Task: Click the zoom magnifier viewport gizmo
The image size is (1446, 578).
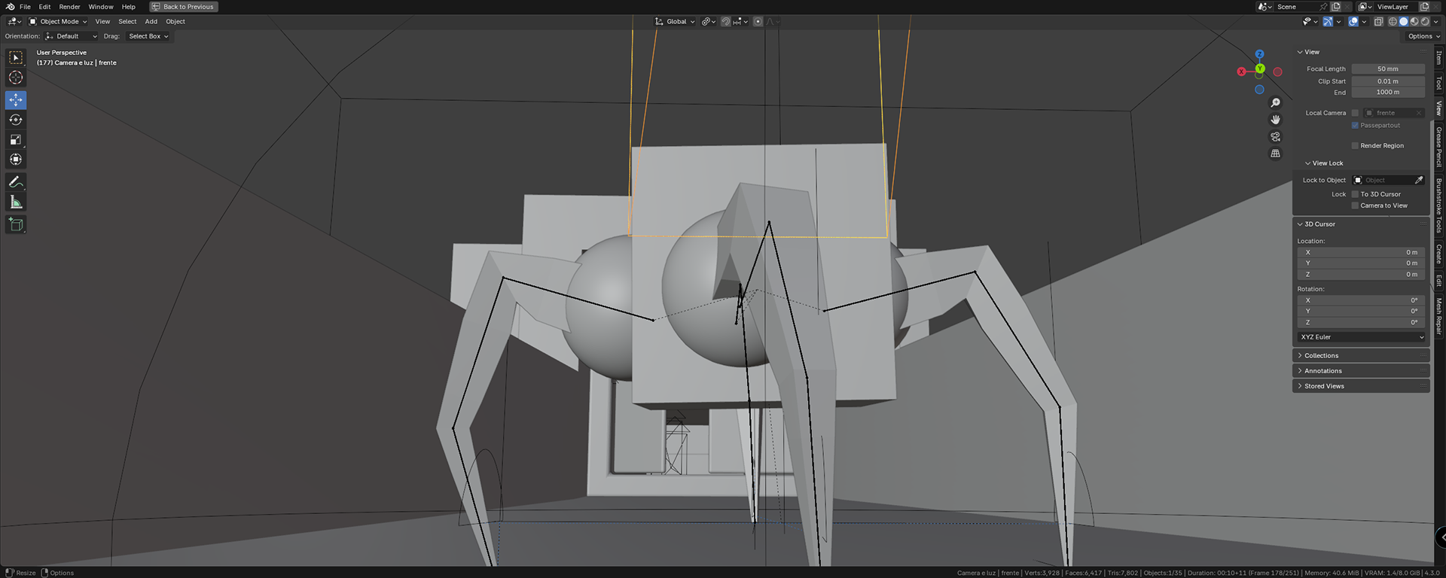Action: click(x=1276, y=103)
